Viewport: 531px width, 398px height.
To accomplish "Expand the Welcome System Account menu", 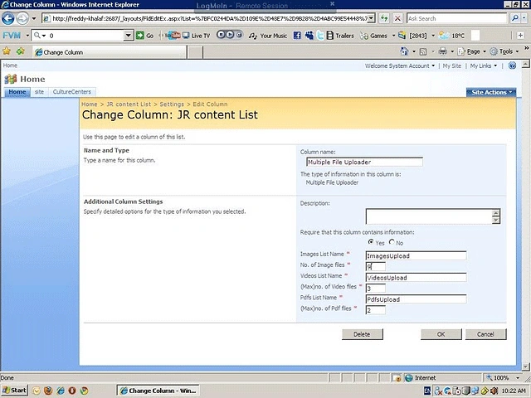I will coord(400,66).
